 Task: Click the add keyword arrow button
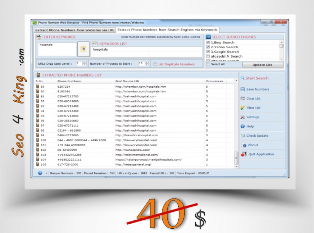(x=83, y=49)
